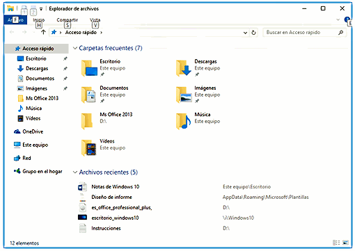Select the Diseño de informe recent file
This screenshot has width=355, height=251.
click(111, 197)
